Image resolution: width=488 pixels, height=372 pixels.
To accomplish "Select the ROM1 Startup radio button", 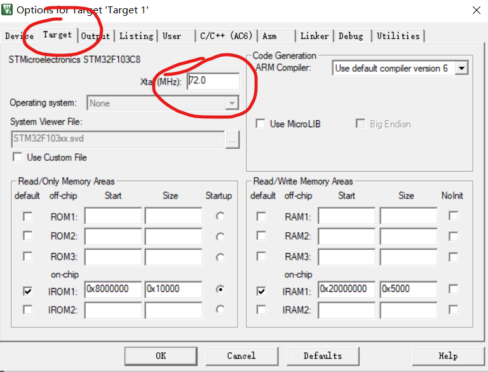I will point(220,216).
